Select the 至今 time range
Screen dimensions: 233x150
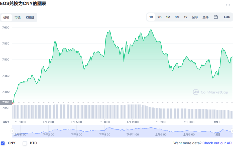(x=195, y=17)
